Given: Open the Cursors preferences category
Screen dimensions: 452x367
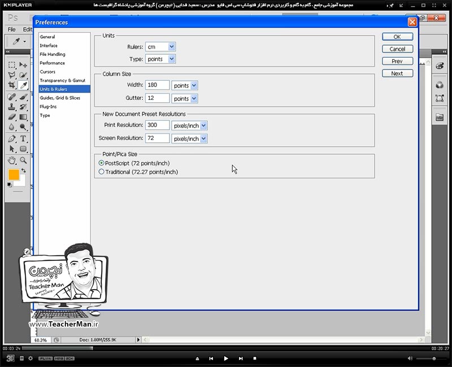Looking at the screenshot, I should click(64, 72).
